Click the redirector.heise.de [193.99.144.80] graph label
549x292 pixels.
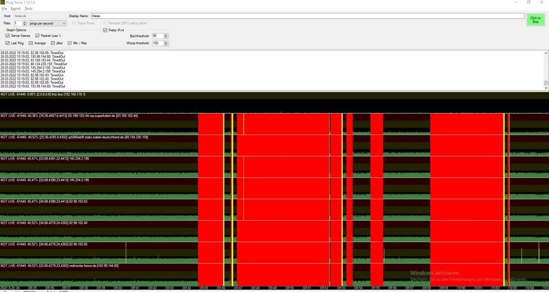pos(59,266)
